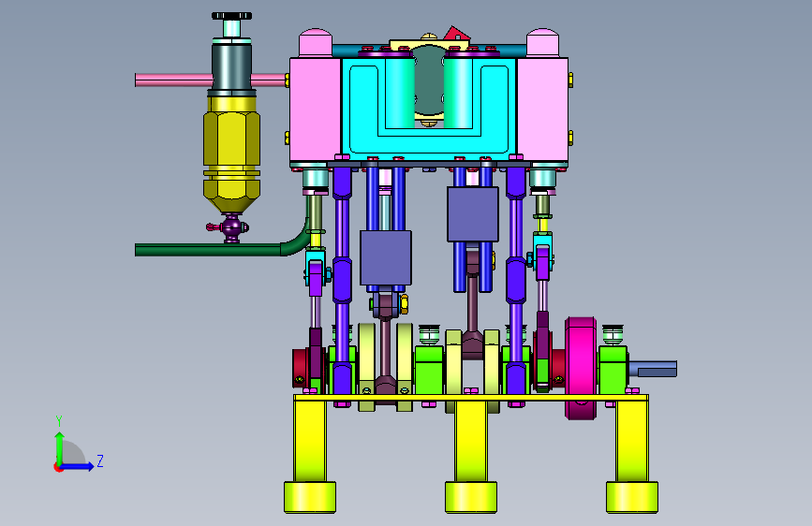Select the blue Z-axis arrow of the triad
This screenshot has width=812, height=526.
tap(76, 466)
